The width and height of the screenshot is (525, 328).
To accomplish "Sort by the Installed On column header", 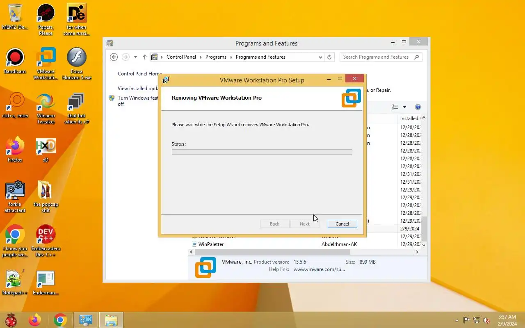I will pyautogui.click(x=409, y=118).
